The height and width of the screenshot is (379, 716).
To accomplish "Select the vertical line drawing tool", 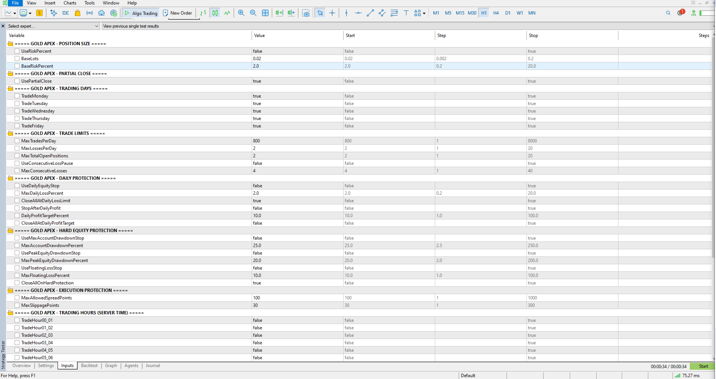I will coord(346,13).
